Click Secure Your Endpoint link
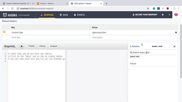 [145, 14]
